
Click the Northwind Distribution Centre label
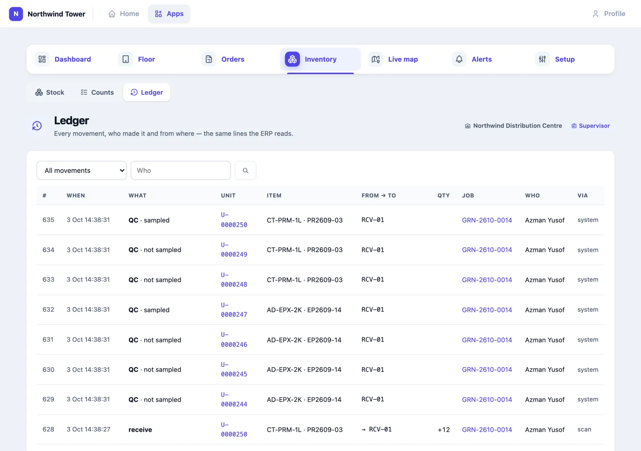[518, 126]
